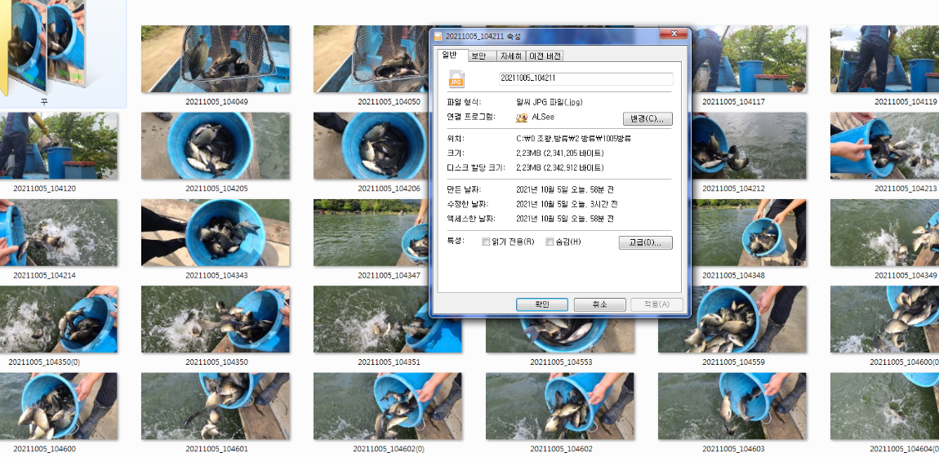Select thumbnail 20211005_104050
939x457 pixels.
click(x=372, y=59)
